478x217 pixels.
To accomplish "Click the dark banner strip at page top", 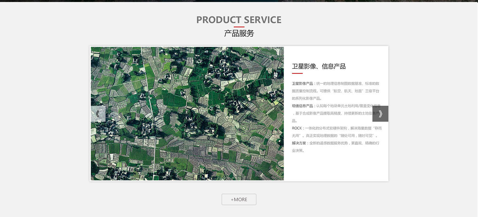I will (239, 1).
